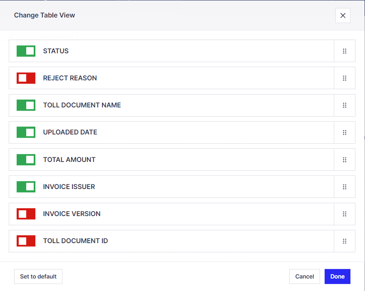The width and height of the screenshot is (365, 291).
Task: Close the Change Table View dialog
Action: click(343, 15)
